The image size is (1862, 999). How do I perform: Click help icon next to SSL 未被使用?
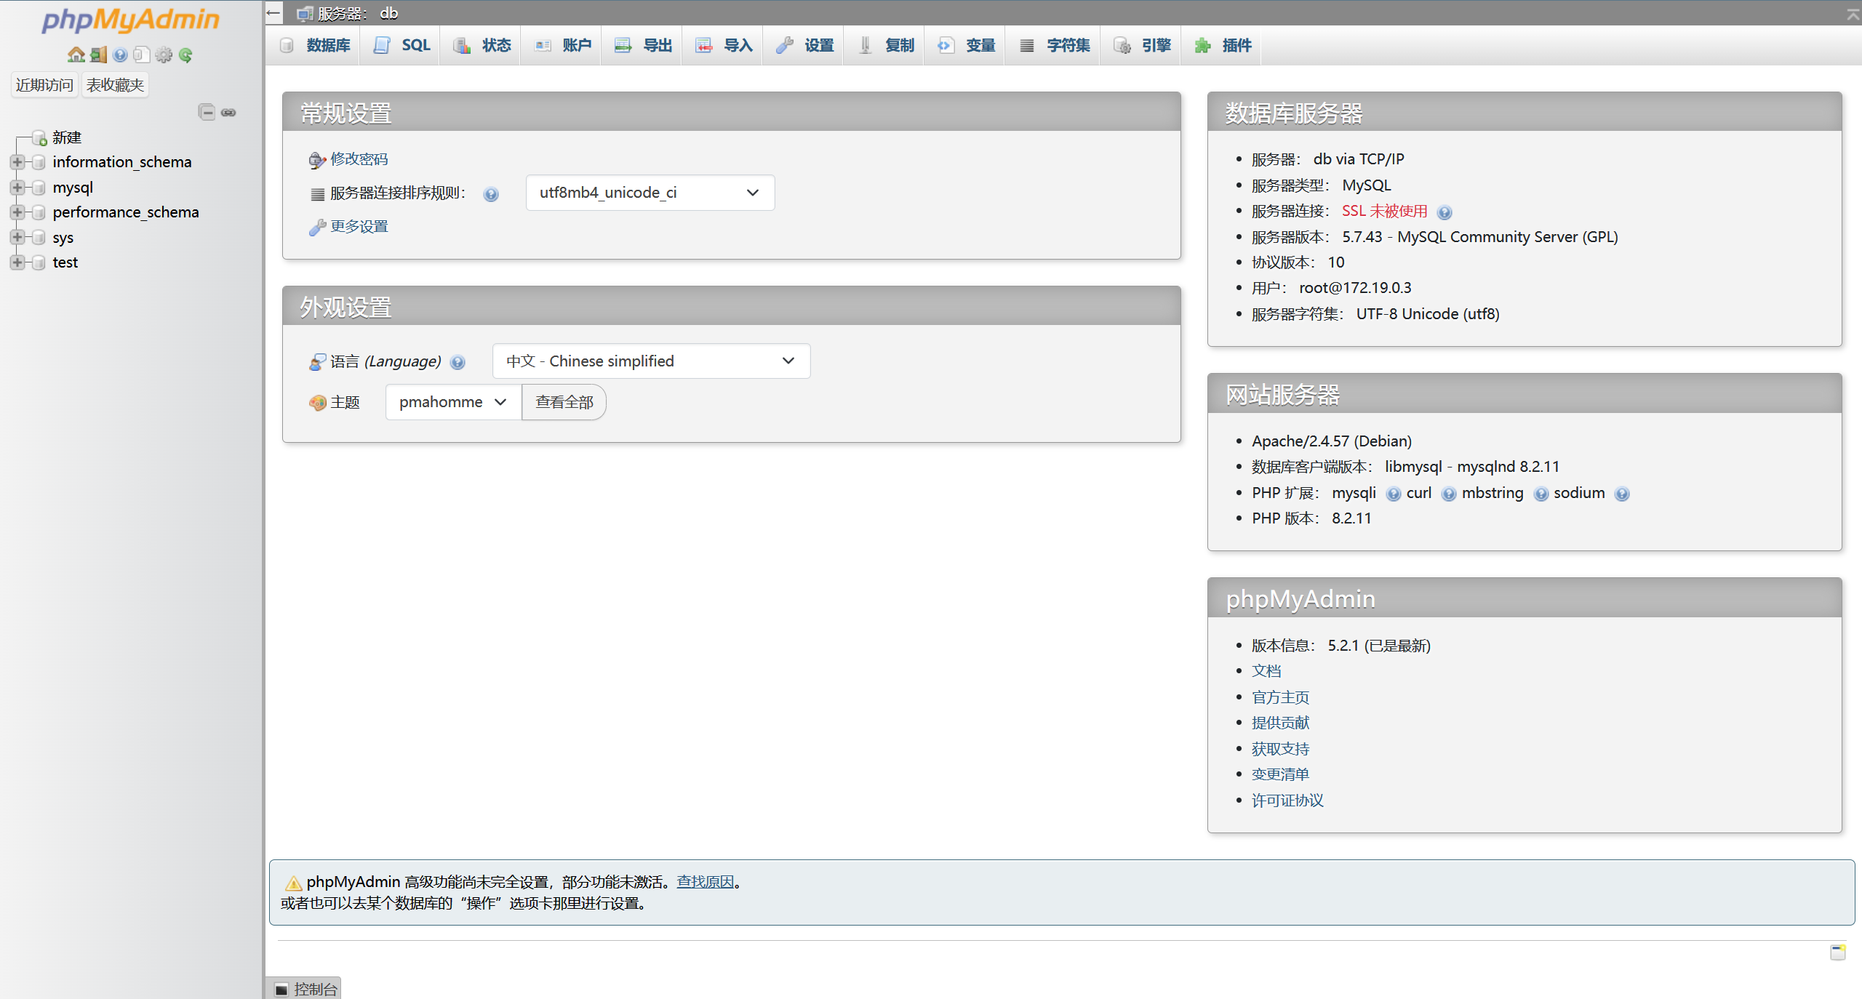click(1445, 212)
